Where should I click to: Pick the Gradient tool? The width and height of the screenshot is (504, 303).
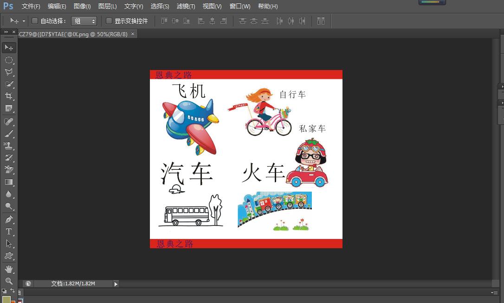(8, 181)
